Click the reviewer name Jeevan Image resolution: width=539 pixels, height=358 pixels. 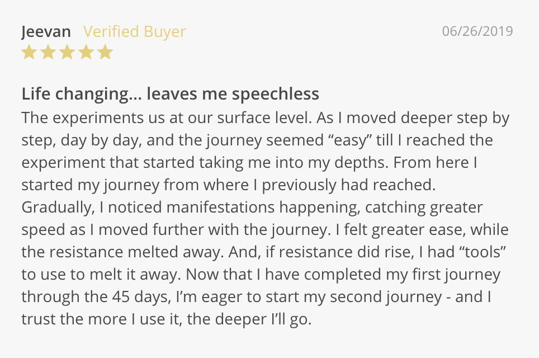click(x=47, y=32)
